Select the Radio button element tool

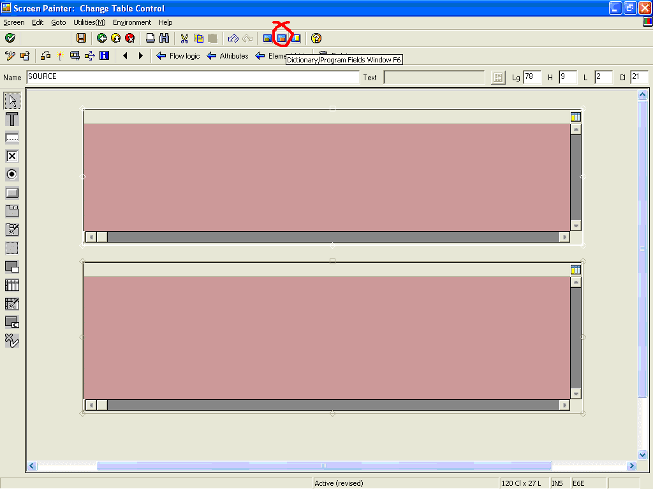point(11,174)
